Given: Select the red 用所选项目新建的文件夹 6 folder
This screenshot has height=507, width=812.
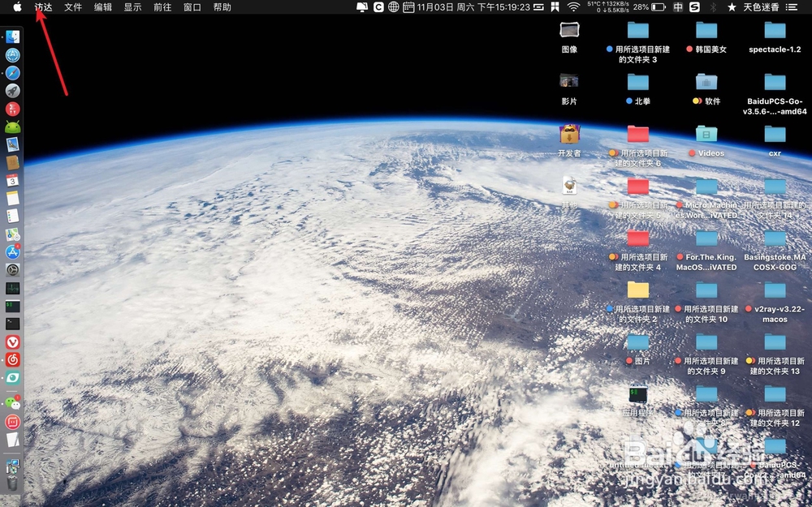Looking at the screenshot, I should click(x=638, y=134).
